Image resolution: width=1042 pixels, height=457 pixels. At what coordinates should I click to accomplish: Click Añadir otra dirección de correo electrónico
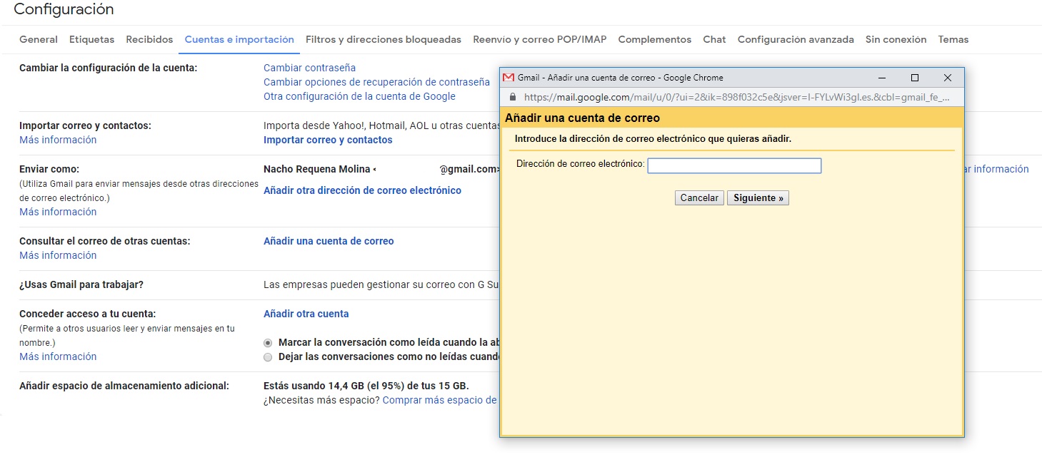(x=362, y=190)
